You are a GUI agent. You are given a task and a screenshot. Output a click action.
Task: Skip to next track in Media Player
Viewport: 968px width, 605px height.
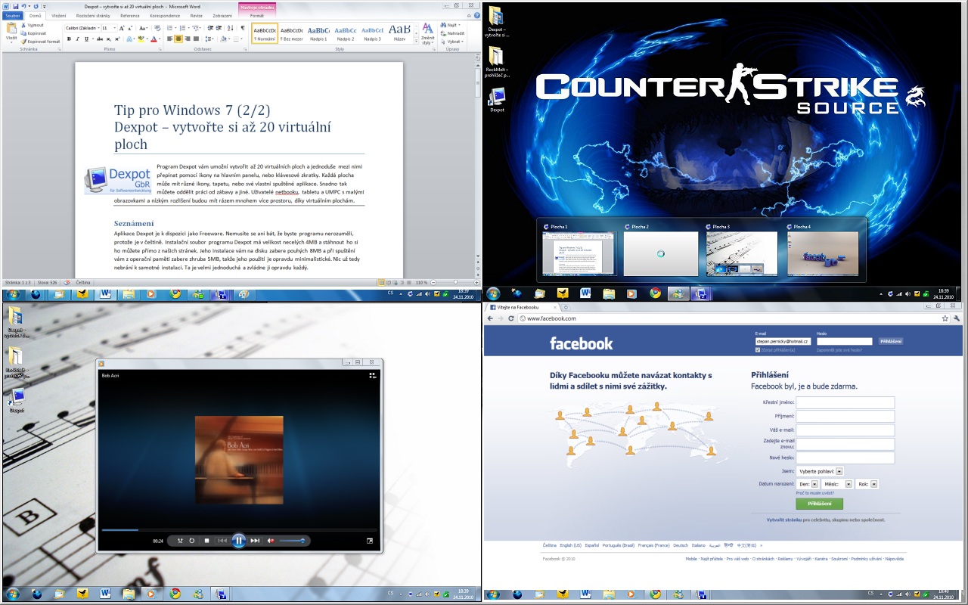pos(255,541)
